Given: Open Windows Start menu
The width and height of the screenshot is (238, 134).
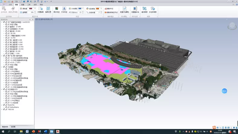Looking at the screenshot, I should pos(3,131).
